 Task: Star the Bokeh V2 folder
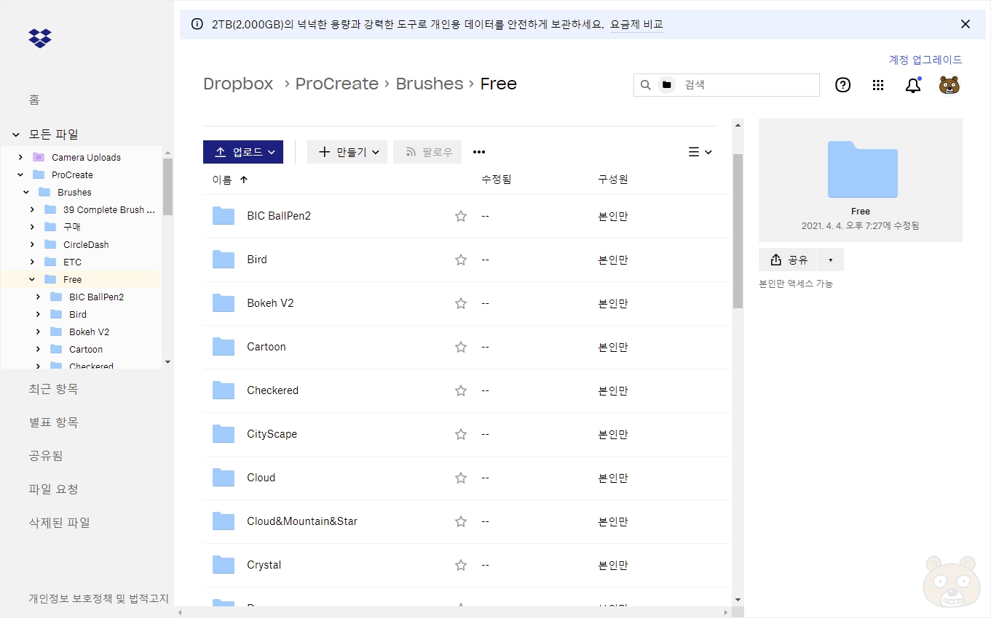point(460,303)
